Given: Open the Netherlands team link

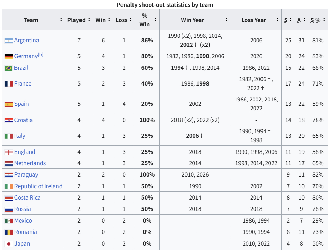Looking at the screenshot, I should coord(30,163).
